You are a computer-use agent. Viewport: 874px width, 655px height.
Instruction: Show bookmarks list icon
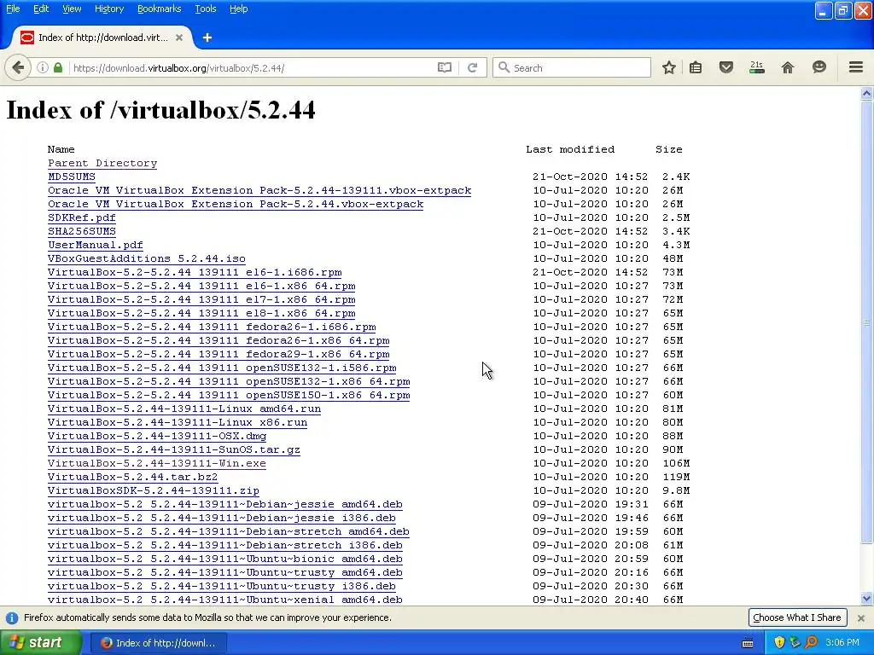click(x=696, y=68)
